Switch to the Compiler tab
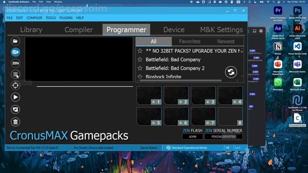This screenshot has height=173, width=308. 78,30
